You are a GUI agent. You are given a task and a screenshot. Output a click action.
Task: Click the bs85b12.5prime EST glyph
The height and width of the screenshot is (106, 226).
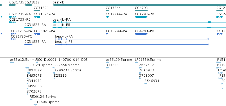pyautogui.click(x=12, y=62)
